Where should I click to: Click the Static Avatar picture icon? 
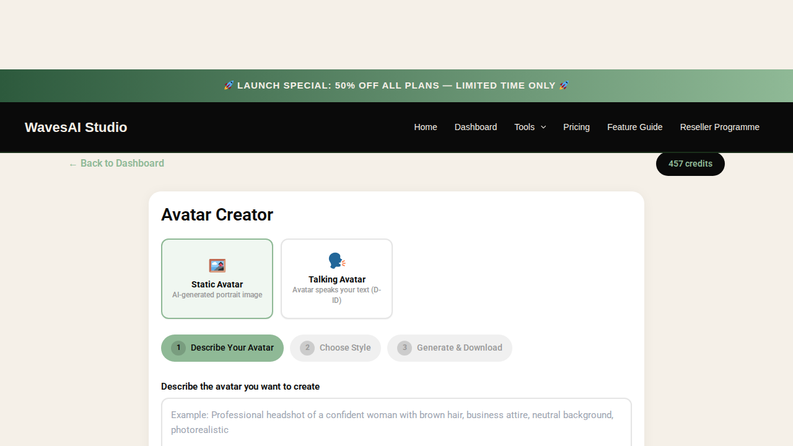pos(217,266)
